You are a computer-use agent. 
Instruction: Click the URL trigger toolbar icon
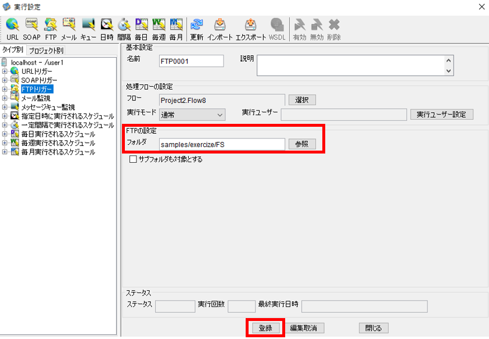click(x=12, y=29)
